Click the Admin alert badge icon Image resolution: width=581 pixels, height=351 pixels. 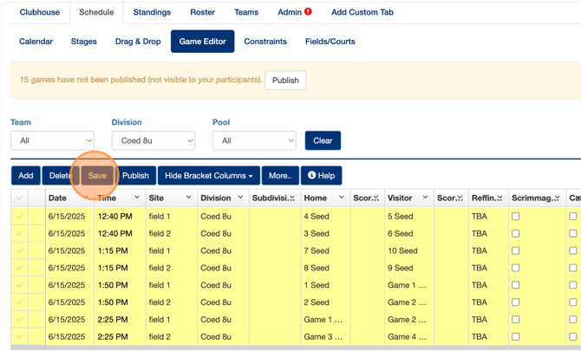click(309, 12)
